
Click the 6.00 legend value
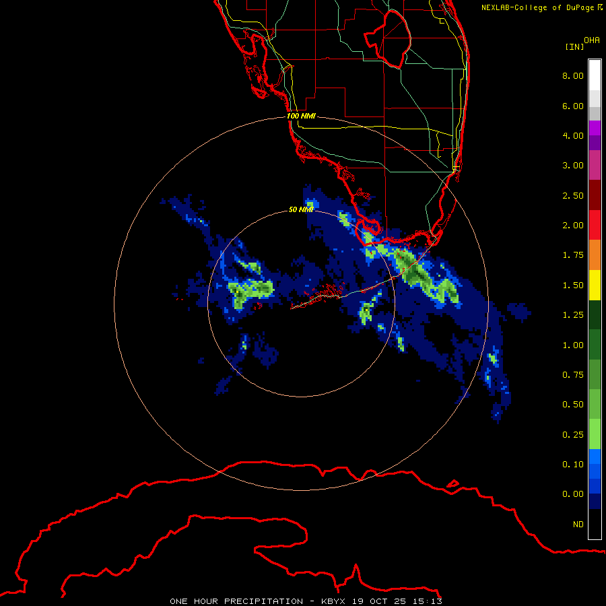[573, 106]
